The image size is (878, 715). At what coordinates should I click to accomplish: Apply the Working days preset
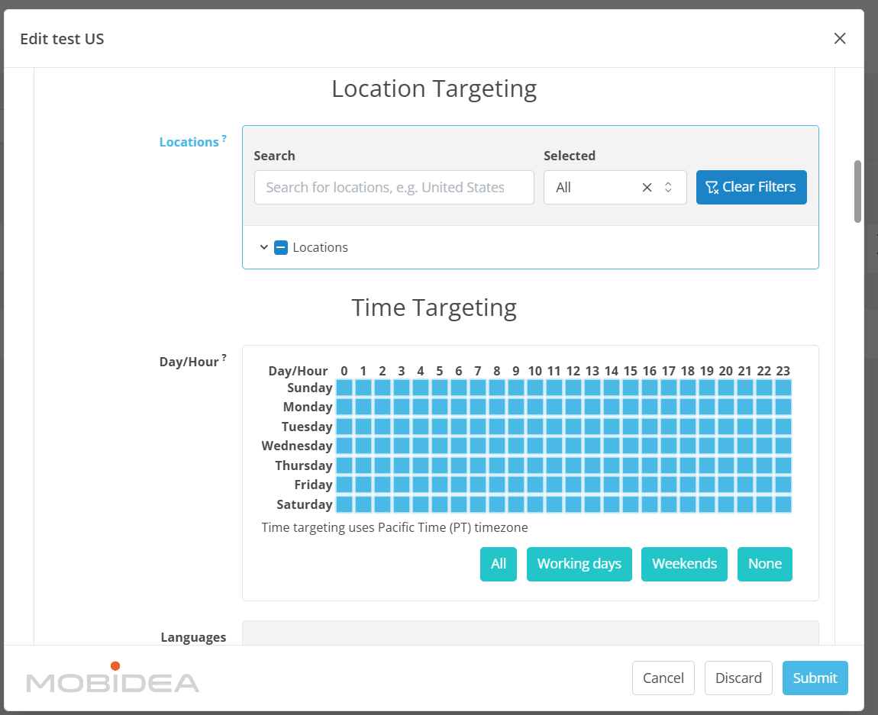[579, 564]
